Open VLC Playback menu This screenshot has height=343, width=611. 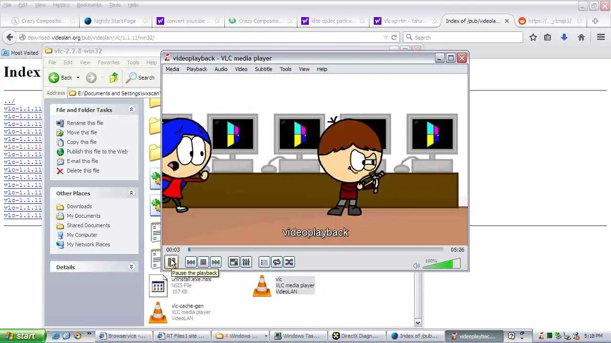tap(197, 69)
